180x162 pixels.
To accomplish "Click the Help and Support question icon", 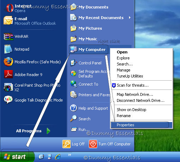I will click(74, 108).
